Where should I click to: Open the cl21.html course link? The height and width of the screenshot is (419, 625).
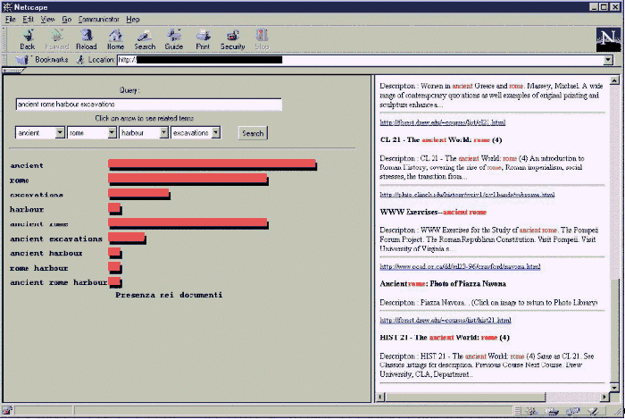click(443, 122)
